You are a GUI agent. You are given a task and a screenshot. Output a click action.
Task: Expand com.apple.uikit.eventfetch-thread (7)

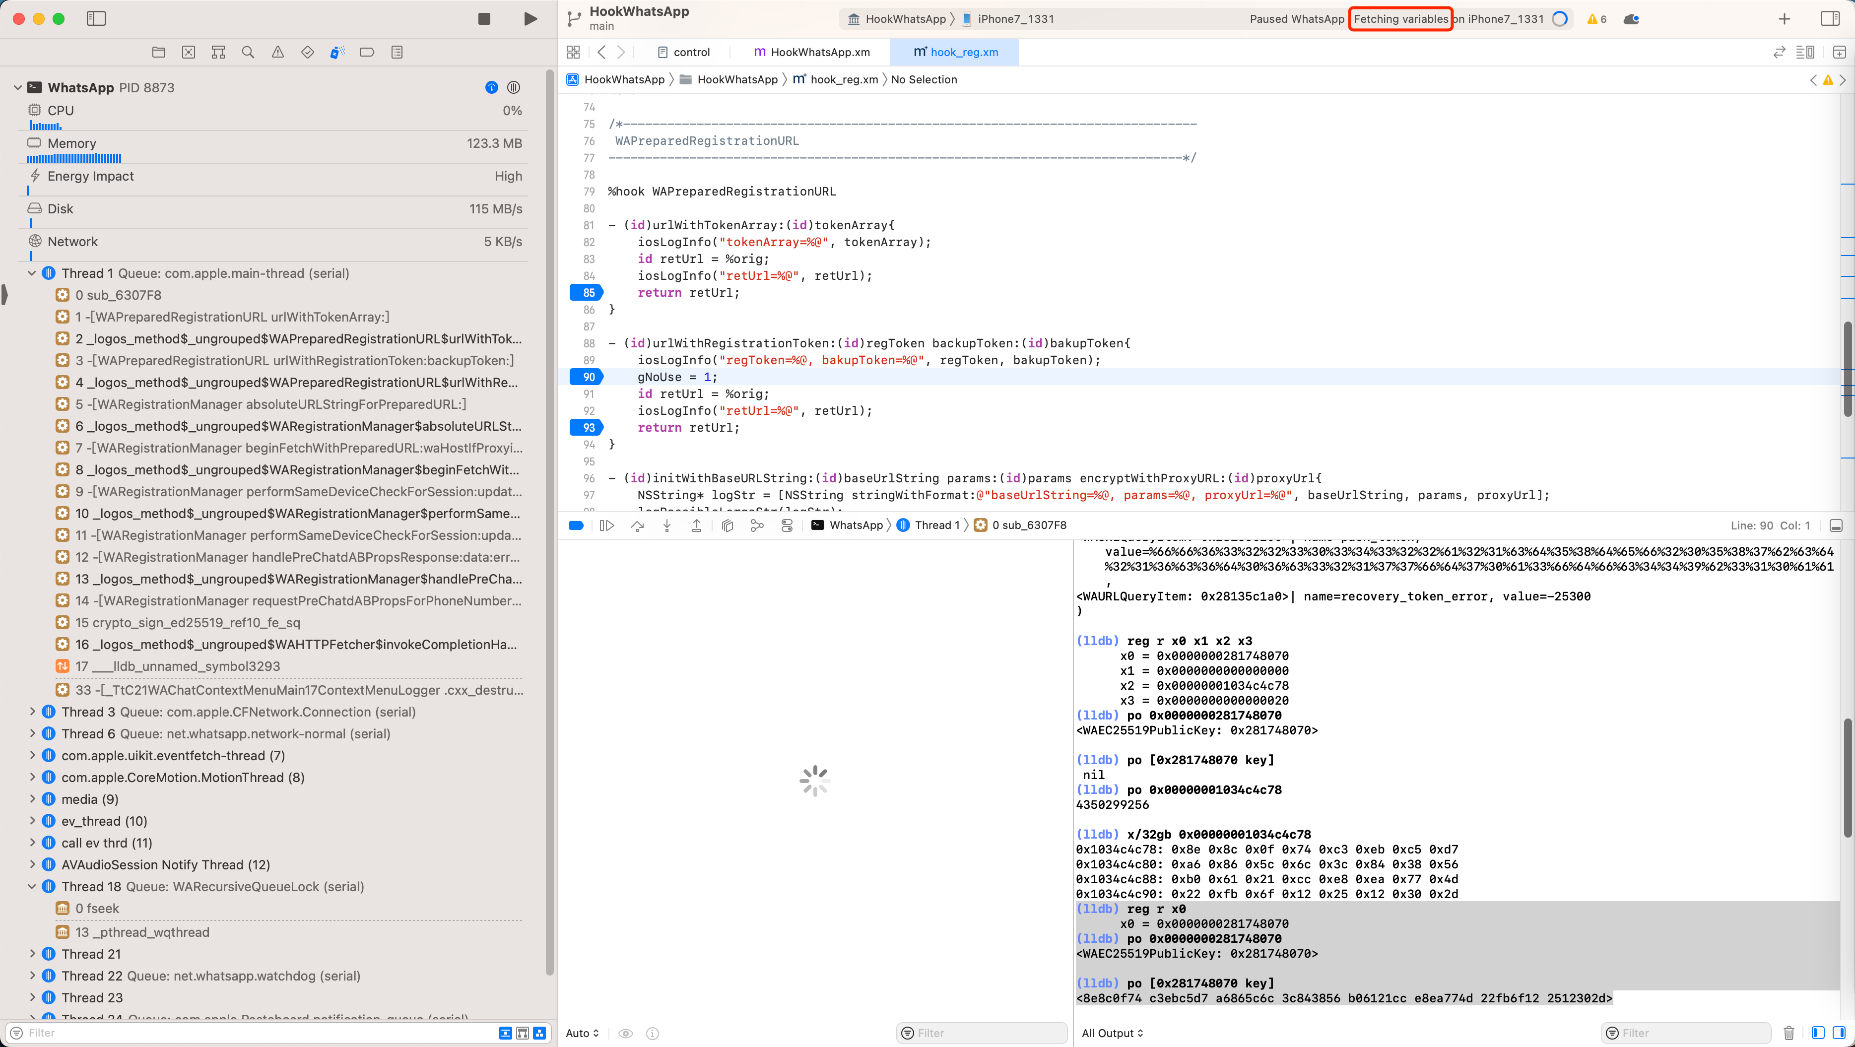point(32,755)
